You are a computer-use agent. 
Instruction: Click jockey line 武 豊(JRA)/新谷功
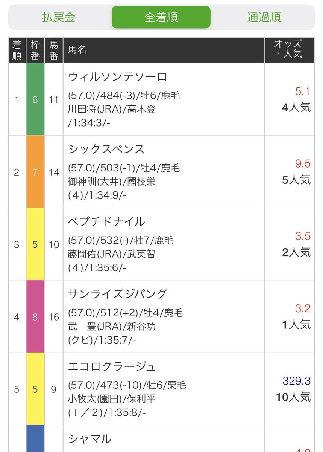112,327
